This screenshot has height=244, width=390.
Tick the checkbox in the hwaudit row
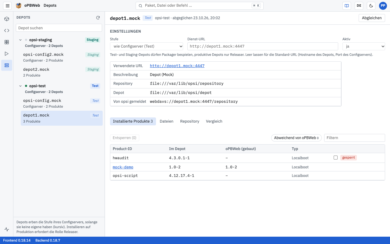(335, 158)
